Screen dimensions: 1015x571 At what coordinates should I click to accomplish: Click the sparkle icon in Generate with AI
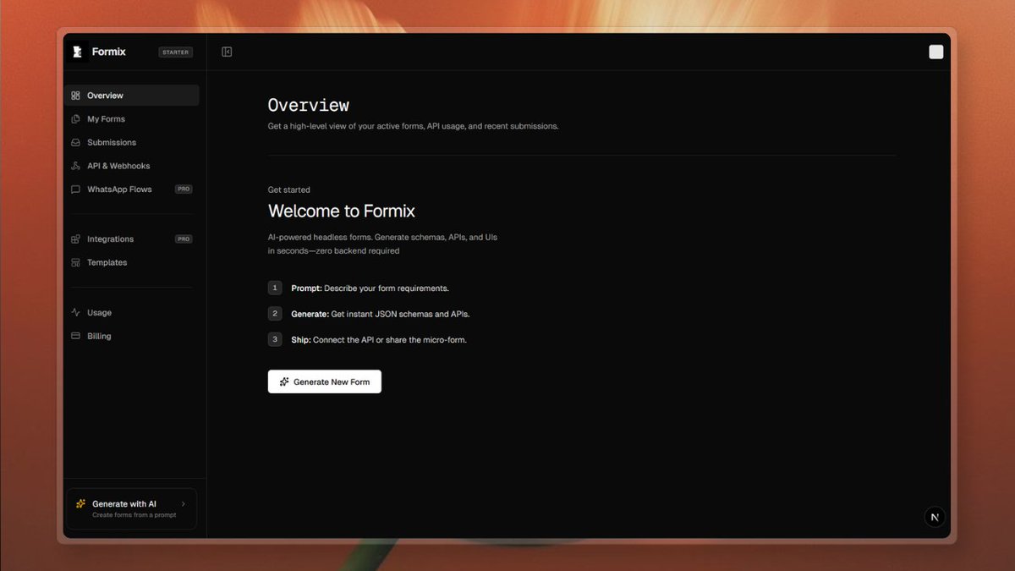80,503
